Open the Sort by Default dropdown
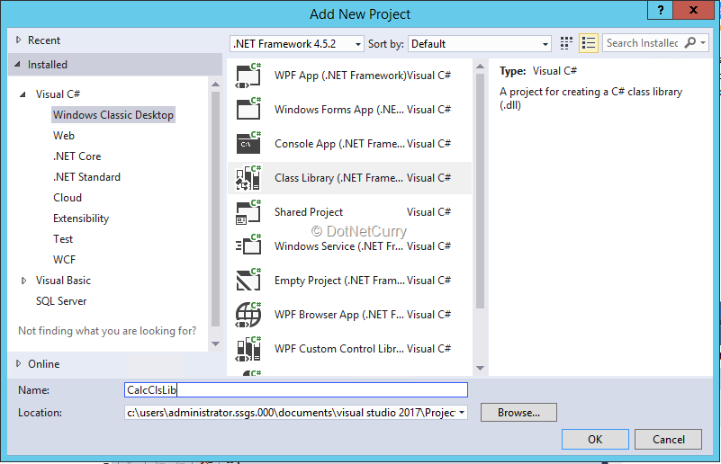The height and width of the screenshot is (464, 721). (x=480, y=44)
